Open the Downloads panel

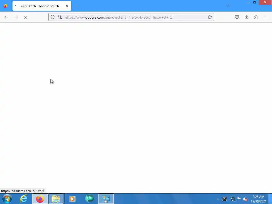pos(246,17)
